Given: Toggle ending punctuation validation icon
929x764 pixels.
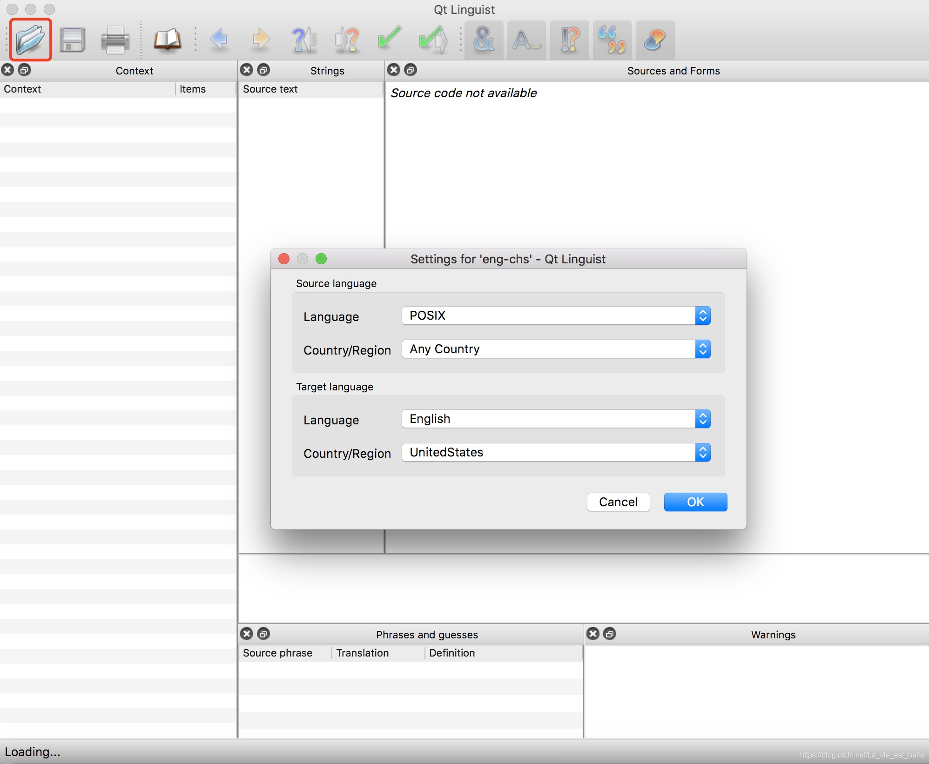Looking at the screenshot, I should click(569, 40).
